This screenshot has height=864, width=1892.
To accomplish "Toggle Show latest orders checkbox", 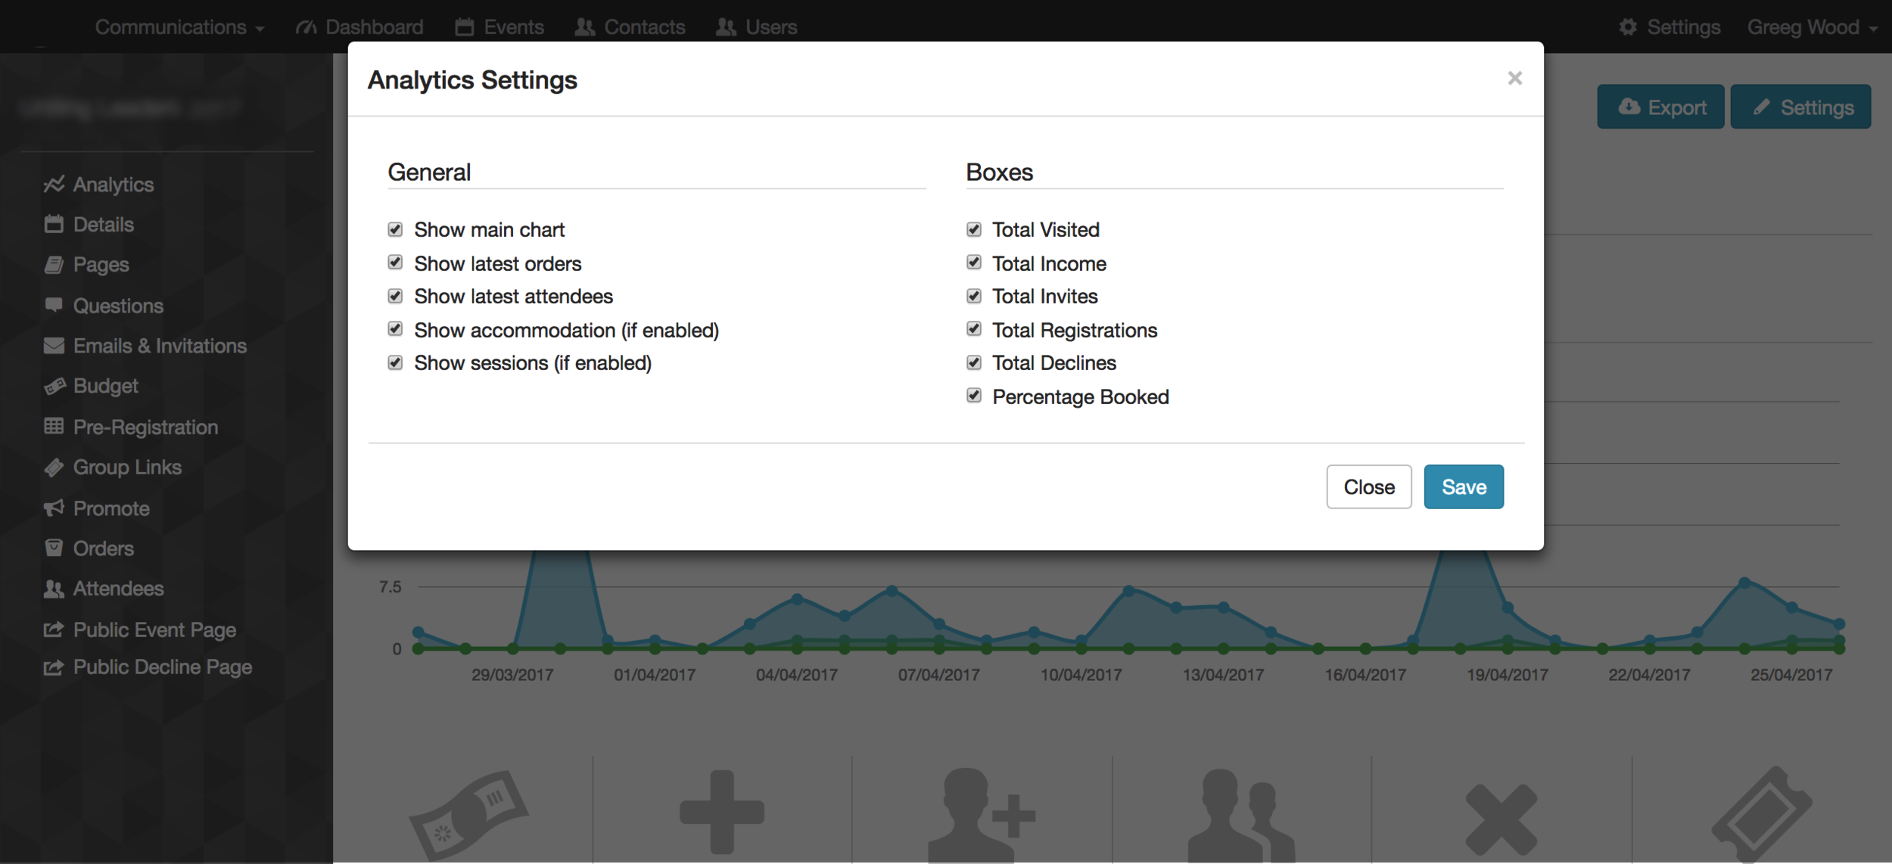I will (395, 263).
